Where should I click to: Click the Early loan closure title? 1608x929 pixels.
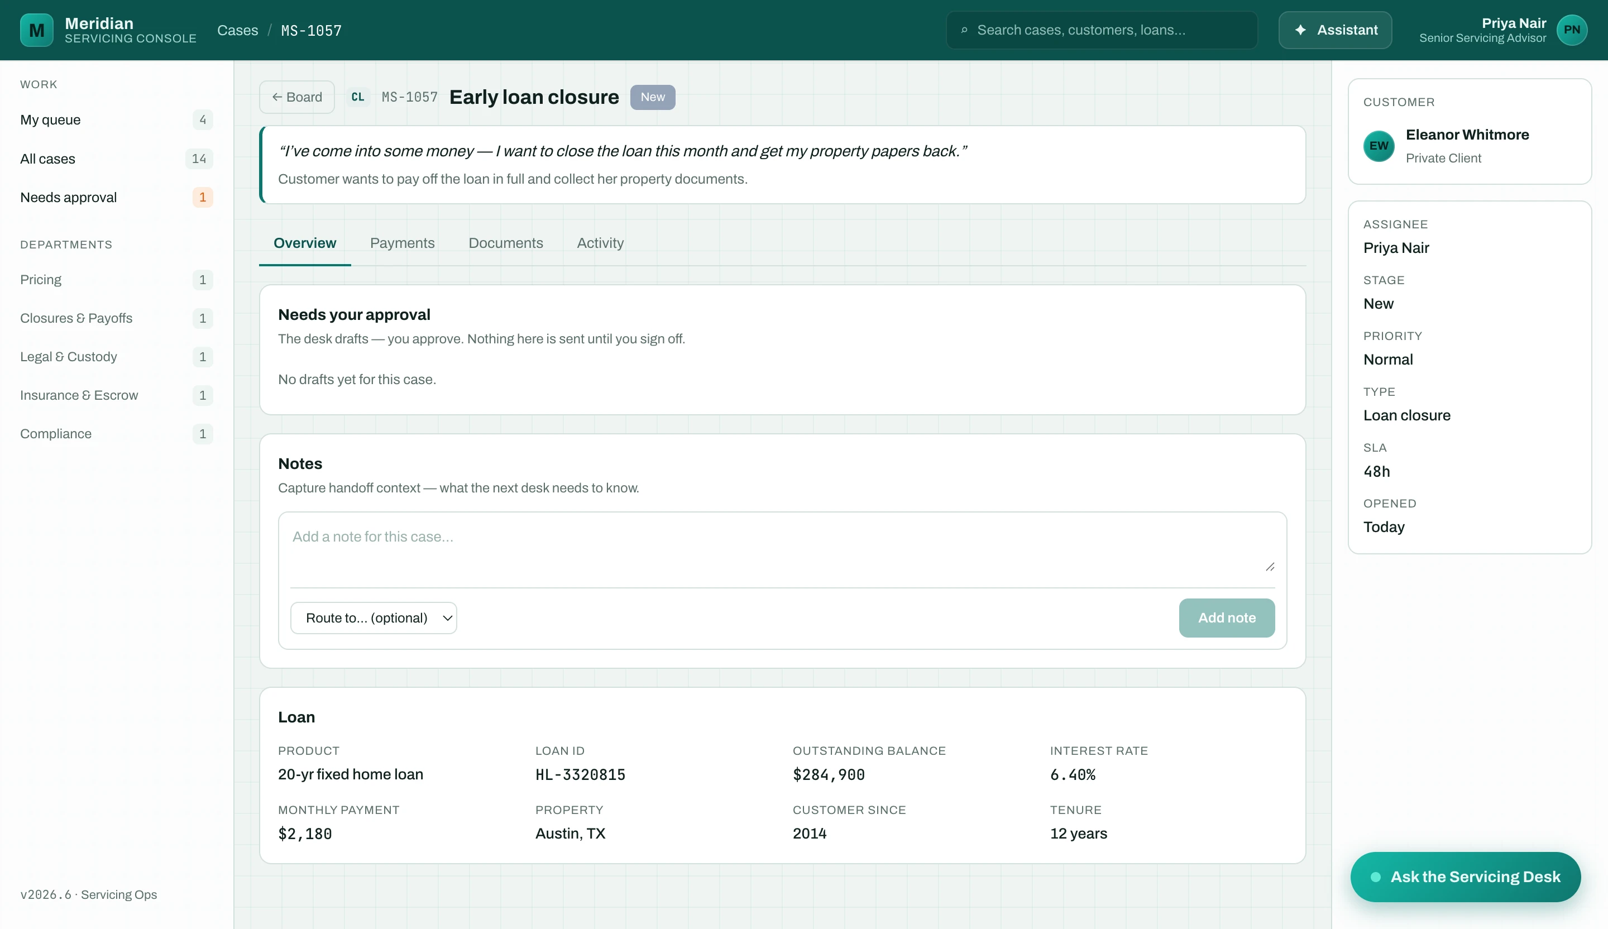pos(533,97)
